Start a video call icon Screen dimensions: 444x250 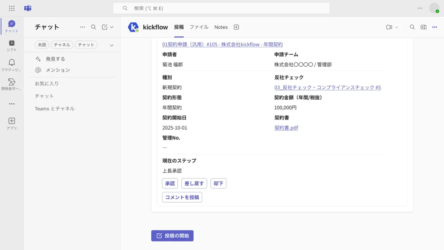coord(389,27)
